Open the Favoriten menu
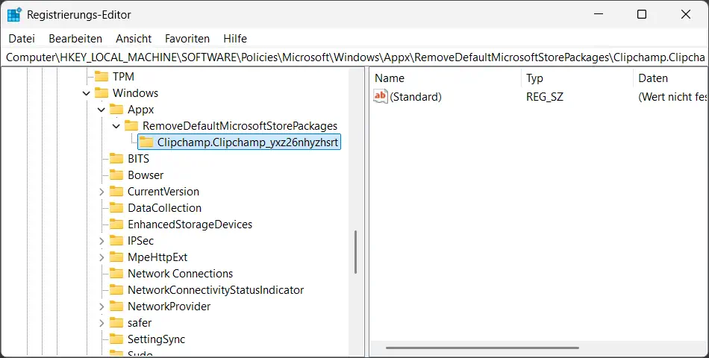The image size is (709, 358). point(187,38)
